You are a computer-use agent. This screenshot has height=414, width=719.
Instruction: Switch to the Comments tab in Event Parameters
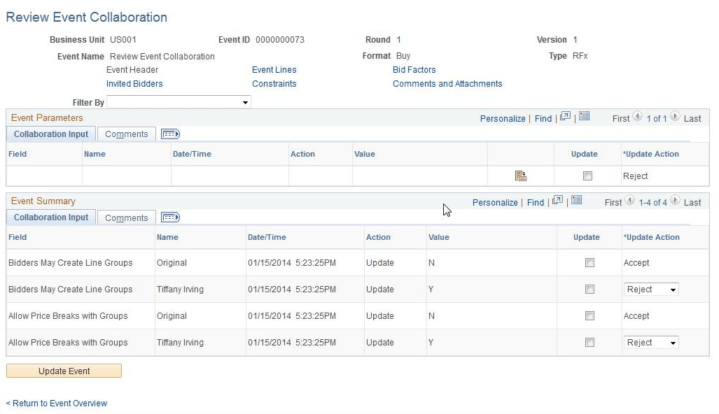click(126, 134)
